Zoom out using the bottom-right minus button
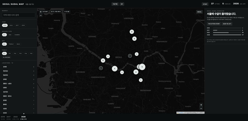 201,109
